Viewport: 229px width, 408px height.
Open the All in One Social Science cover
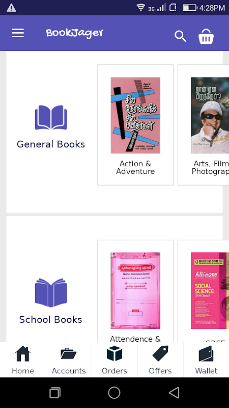coord(210,291)
